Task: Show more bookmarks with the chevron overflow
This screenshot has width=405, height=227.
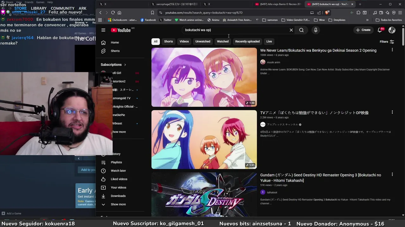Action: 367,20
